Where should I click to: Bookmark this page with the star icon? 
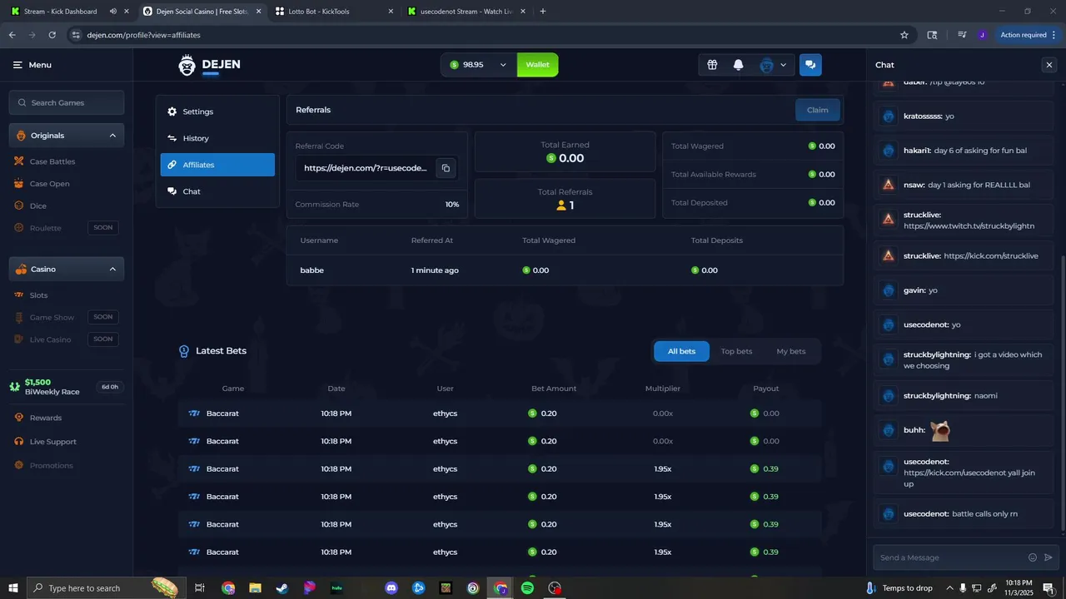click(x=904, y=35)
